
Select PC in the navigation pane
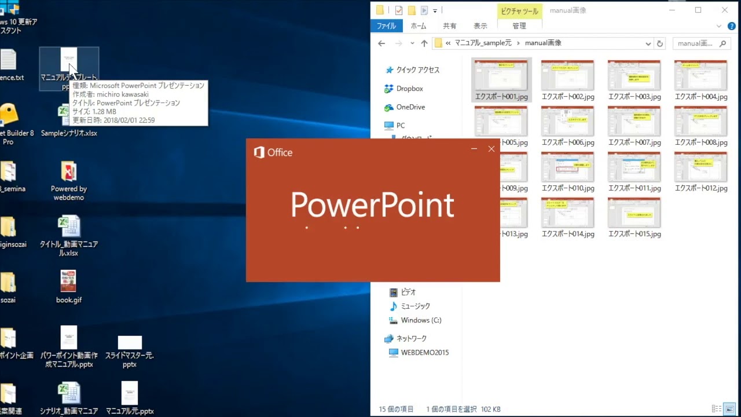(x=395, y=125)
